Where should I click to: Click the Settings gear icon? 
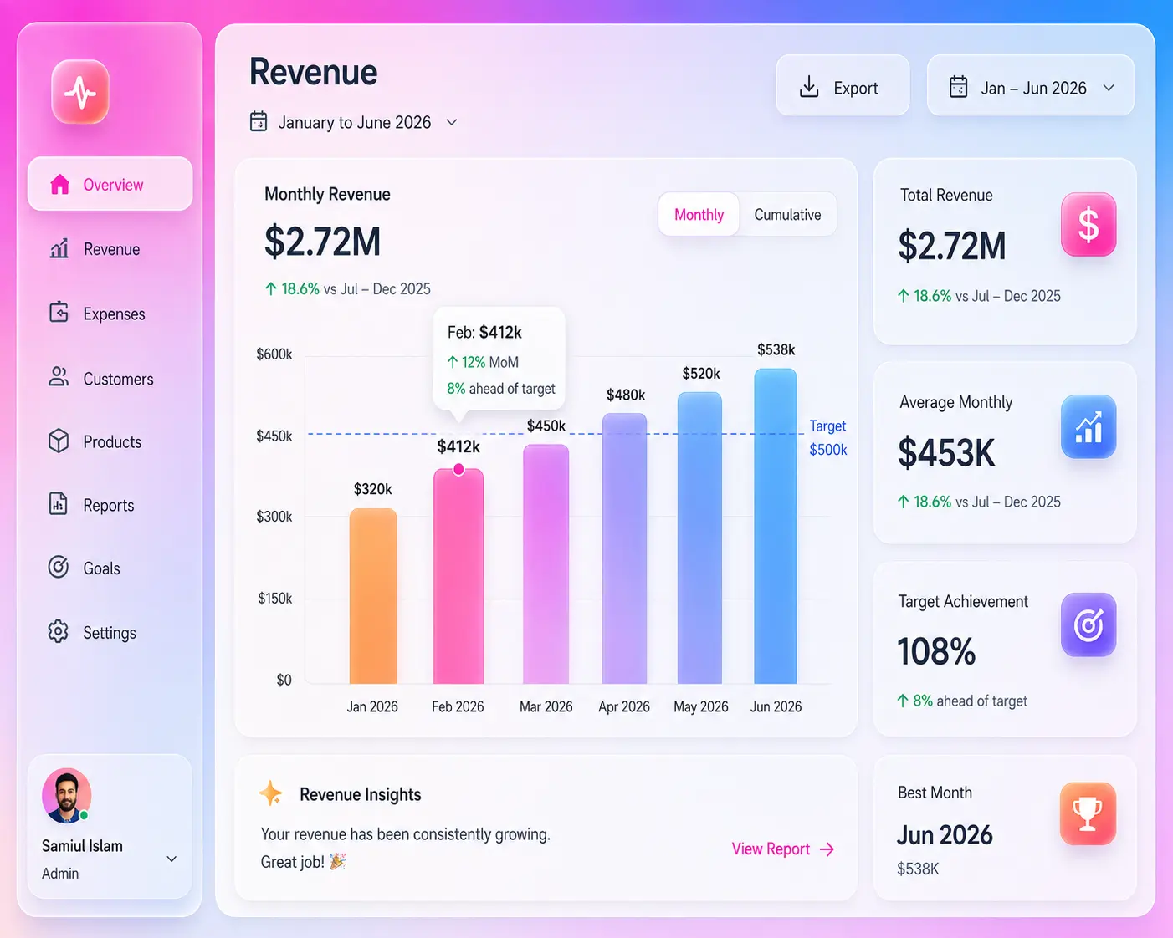(59, 631)
